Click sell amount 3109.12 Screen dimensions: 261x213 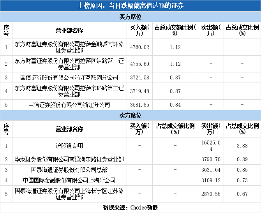(211, 180)
